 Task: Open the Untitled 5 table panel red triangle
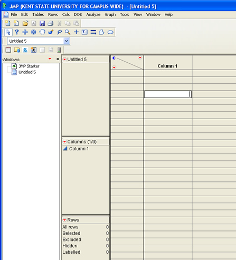(64, 60)
